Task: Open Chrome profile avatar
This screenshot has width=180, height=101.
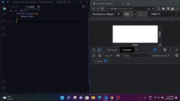Action: pos(172,9)
